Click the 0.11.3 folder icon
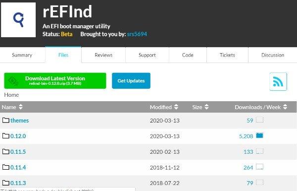The width and height of the screenshot is (297, 191). click(6, 183)
